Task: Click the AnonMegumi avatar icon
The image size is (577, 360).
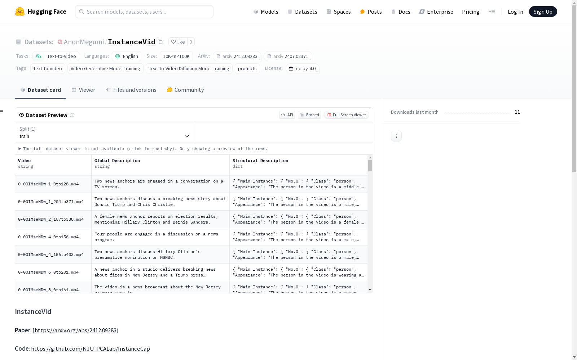Action: (x=60, y=42)
